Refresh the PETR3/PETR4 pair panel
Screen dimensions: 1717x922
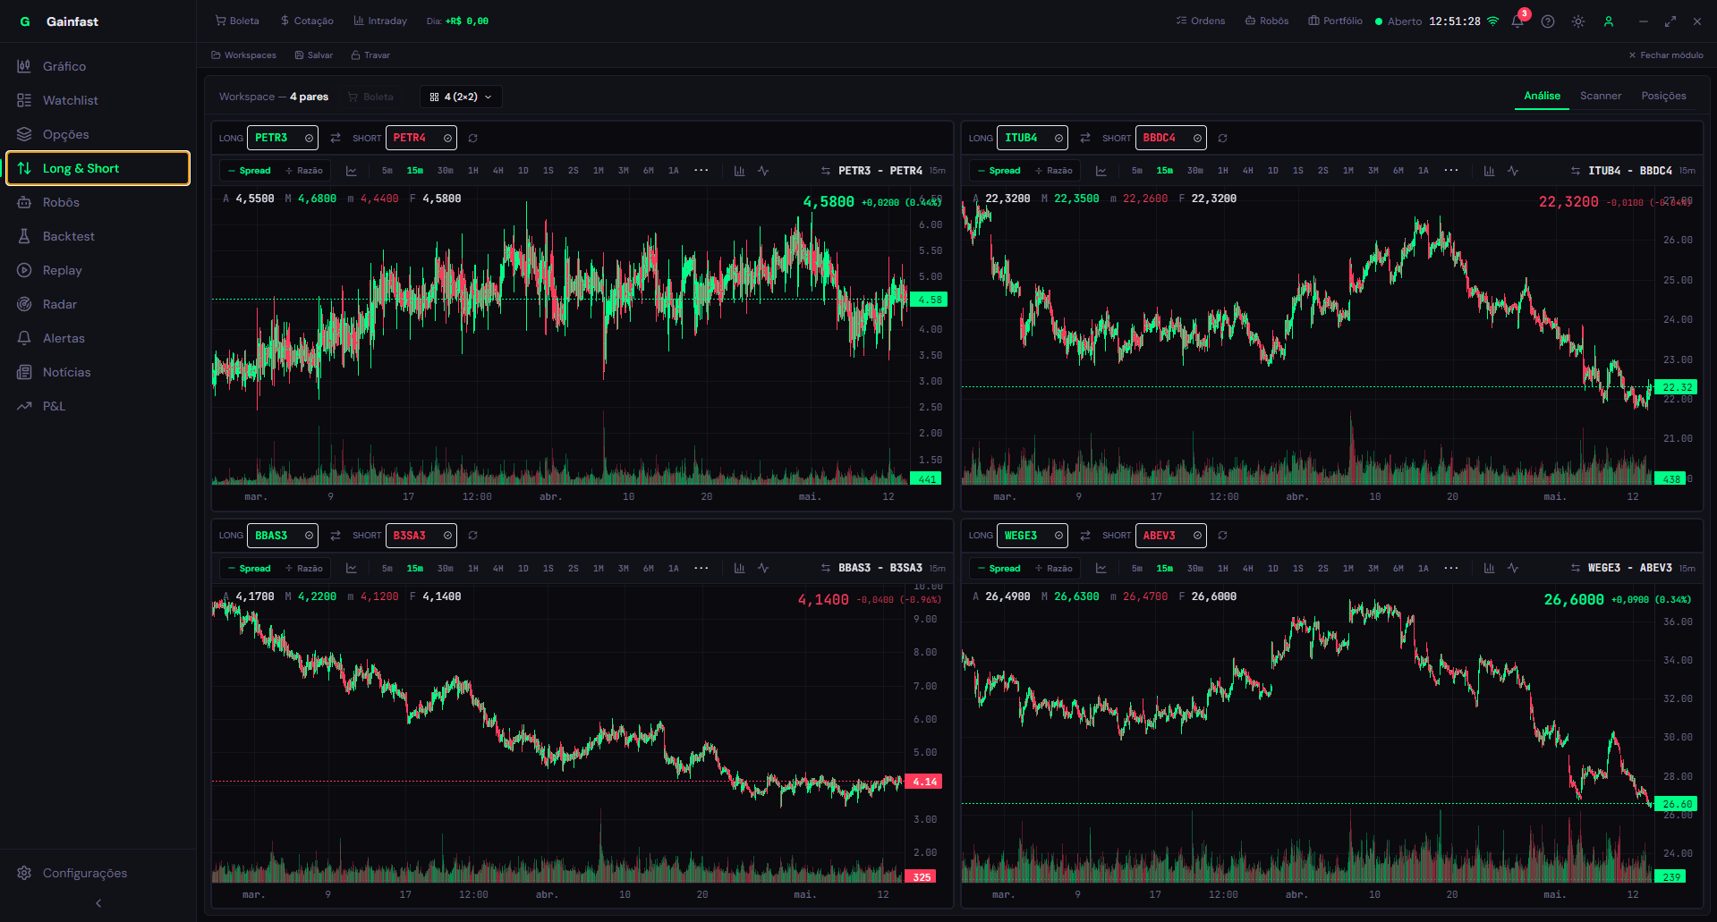[x=472, y=138]
